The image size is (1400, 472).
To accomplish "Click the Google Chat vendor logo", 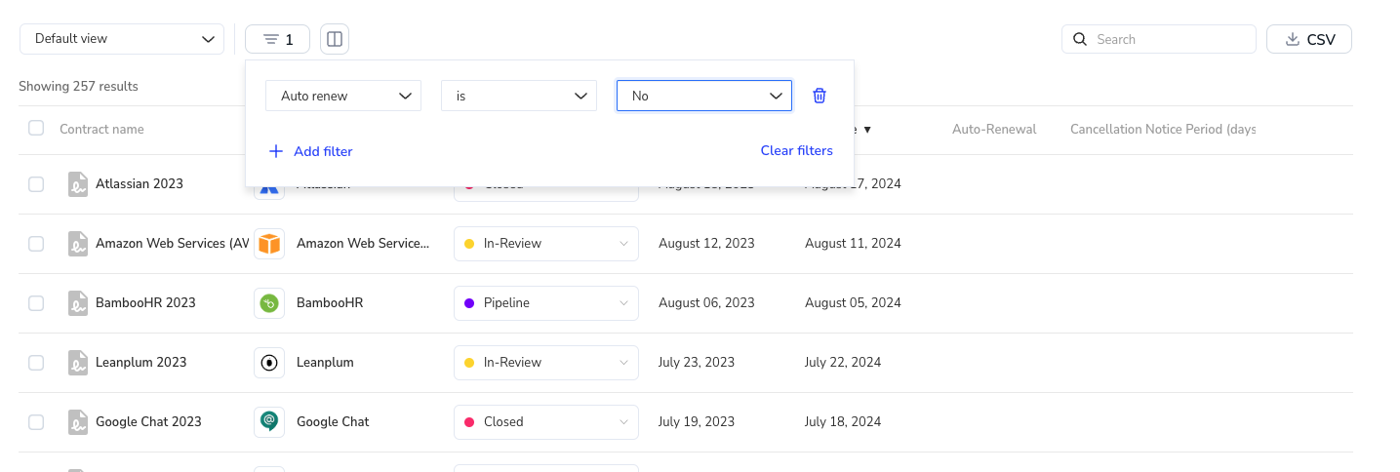I will (269, 422).
